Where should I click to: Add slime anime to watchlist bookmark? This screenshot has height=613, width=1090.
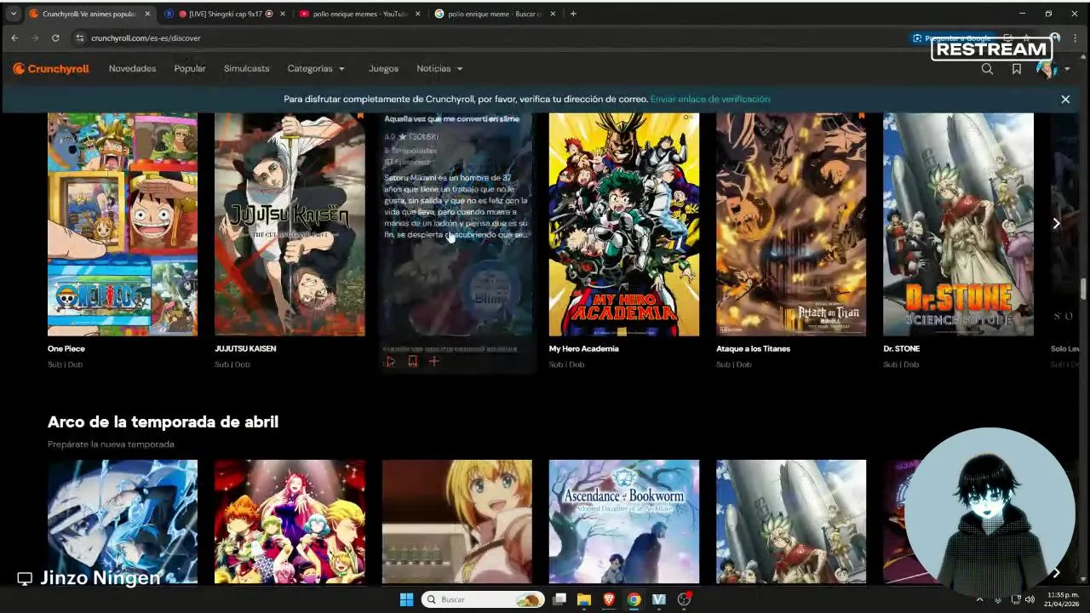click(x=412, y=362)
